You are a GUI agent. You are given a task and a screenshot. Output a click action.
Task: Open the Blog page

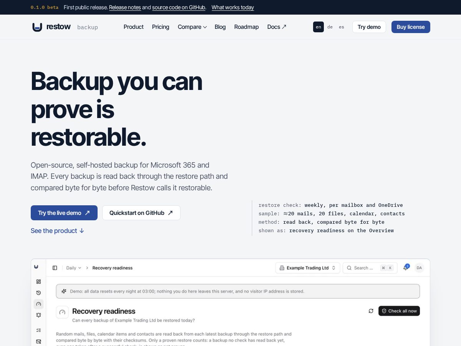(x=220, y=27)
